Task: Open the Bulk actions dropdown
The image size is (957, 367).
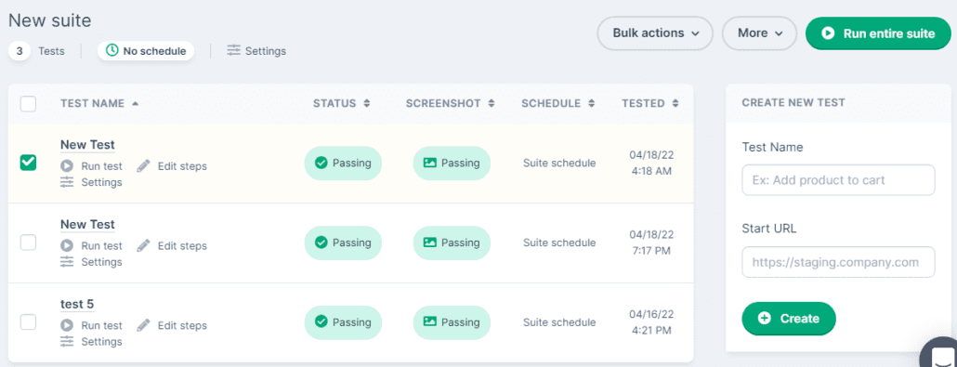Action: (655, 33)
